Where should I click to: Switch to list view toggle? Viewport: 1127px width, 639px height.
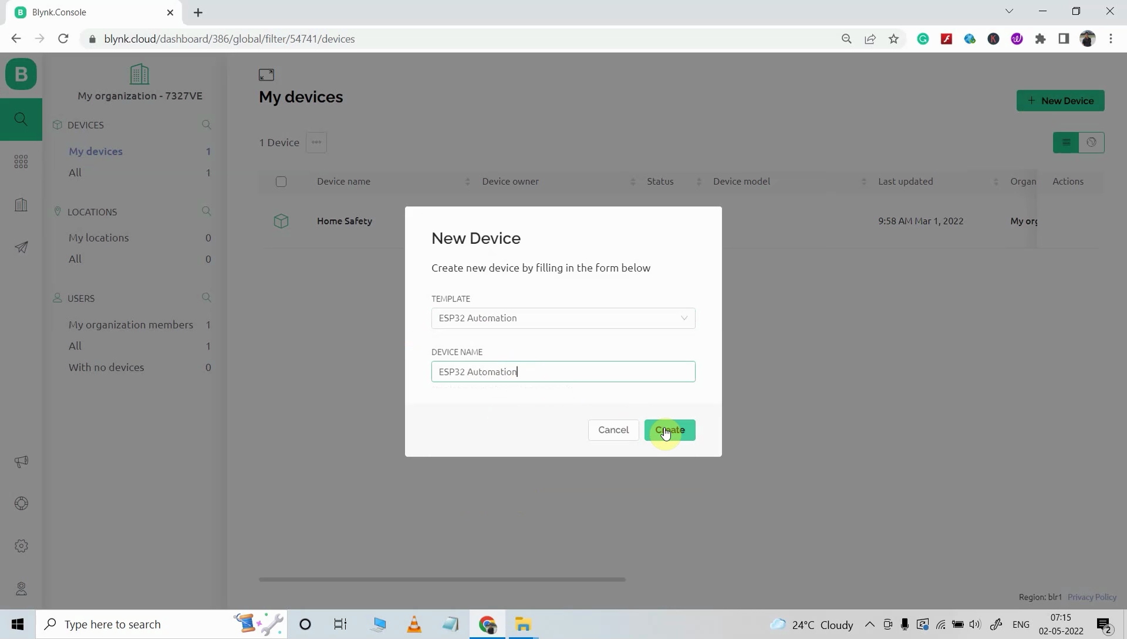point(1066,142)
